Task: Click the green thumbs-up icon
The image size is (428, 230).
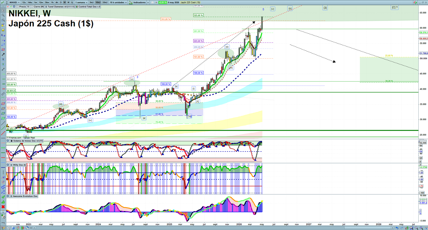Action: click(x=3, y=202)
